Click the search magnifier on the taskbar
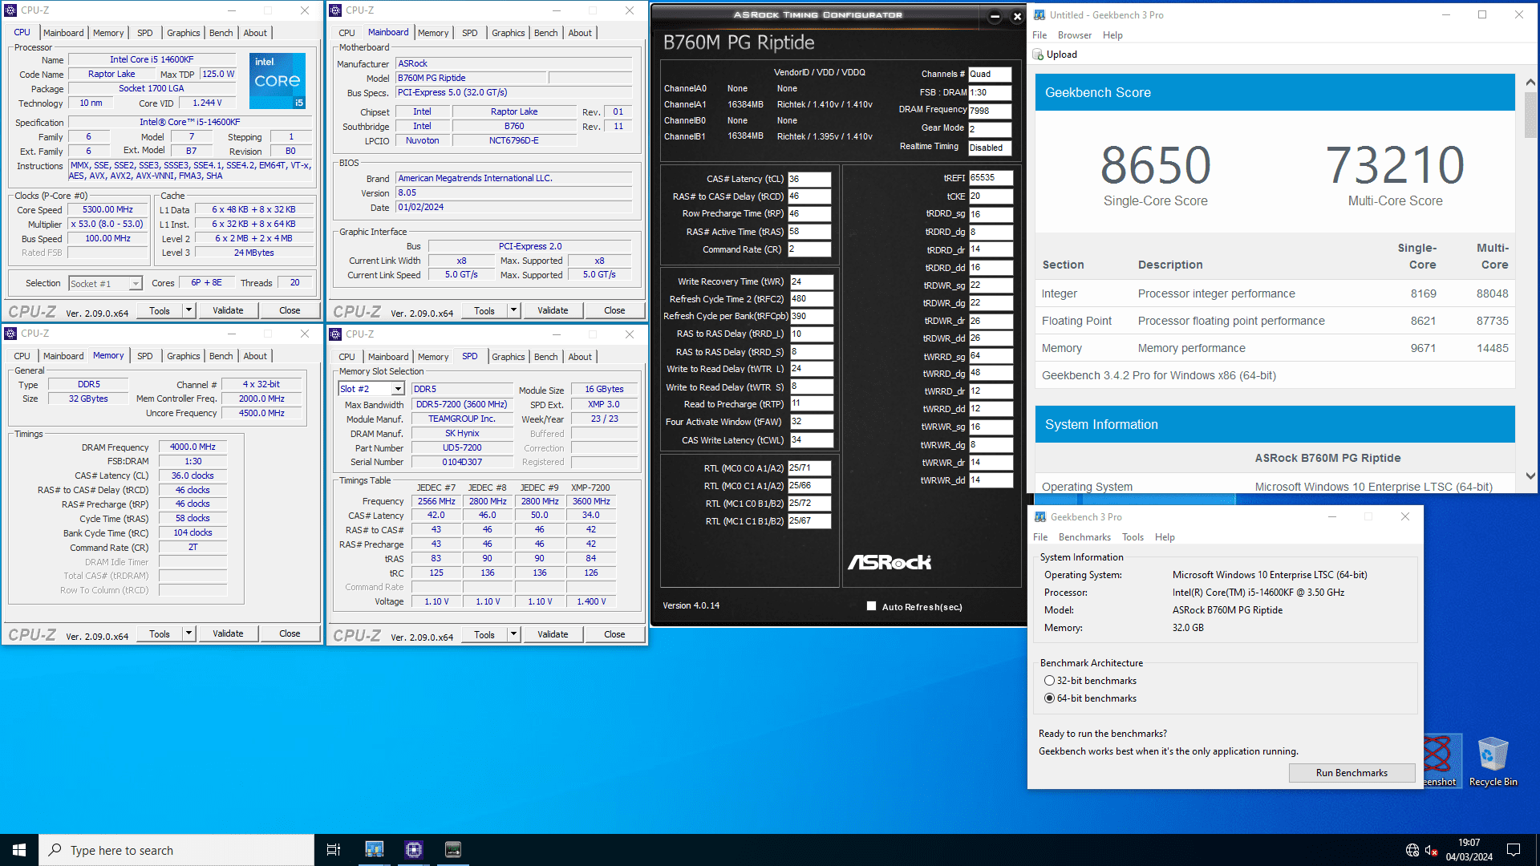 pos(55,850)
